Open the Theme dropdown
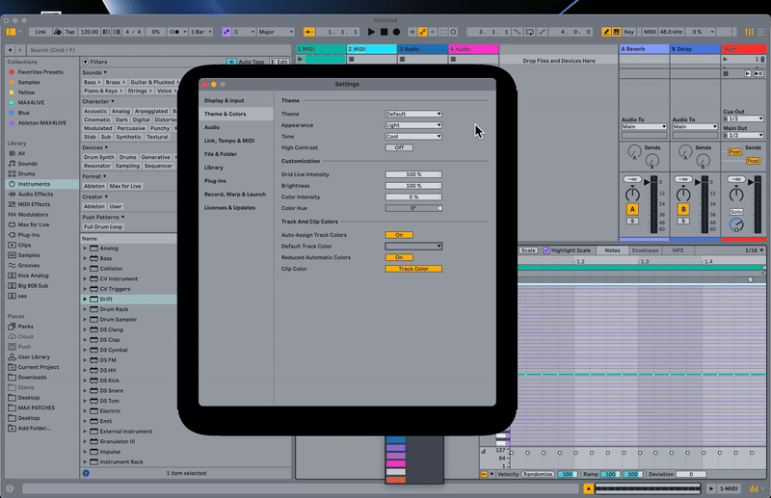The image size is (771, 498). 413,114
